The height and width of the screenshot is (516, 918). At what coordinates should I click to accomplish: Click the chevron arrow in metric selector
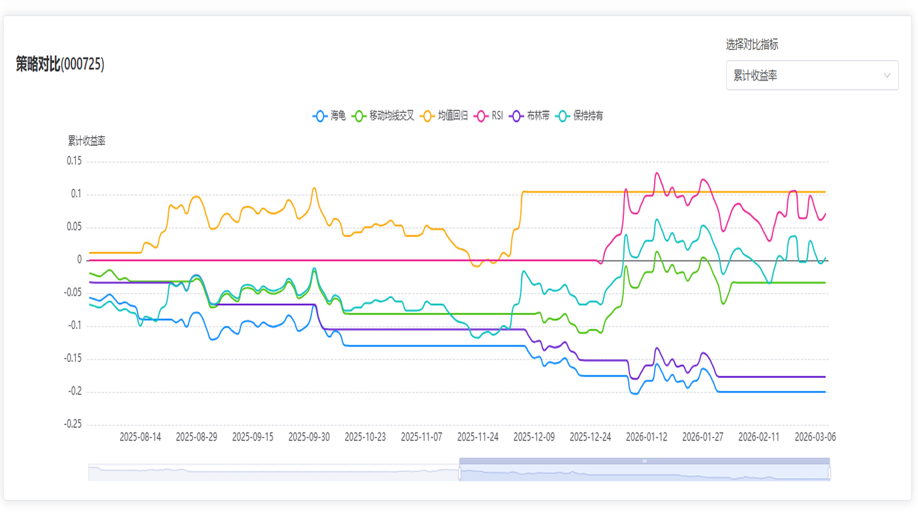(887, 75)
